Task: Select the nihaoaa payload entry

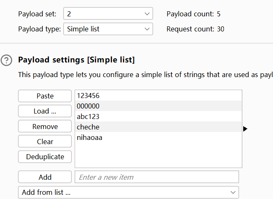Action: click(x=159, y=137)
